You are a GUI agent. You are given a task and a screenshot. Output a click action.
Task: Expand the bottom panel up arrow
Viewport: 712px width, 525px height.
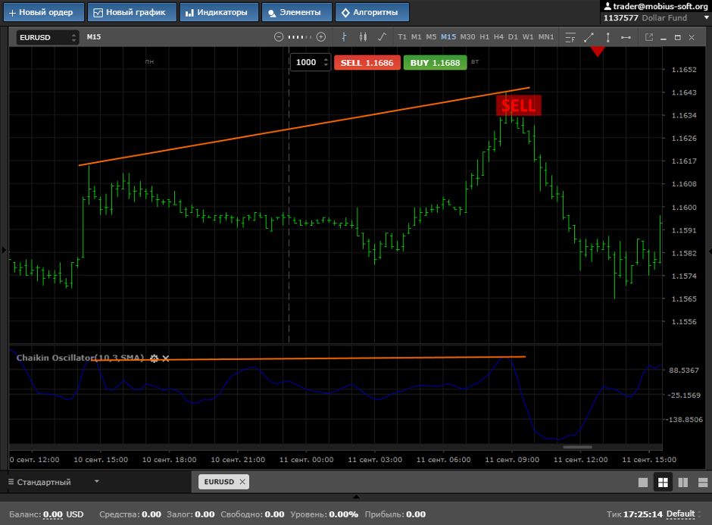357,496
